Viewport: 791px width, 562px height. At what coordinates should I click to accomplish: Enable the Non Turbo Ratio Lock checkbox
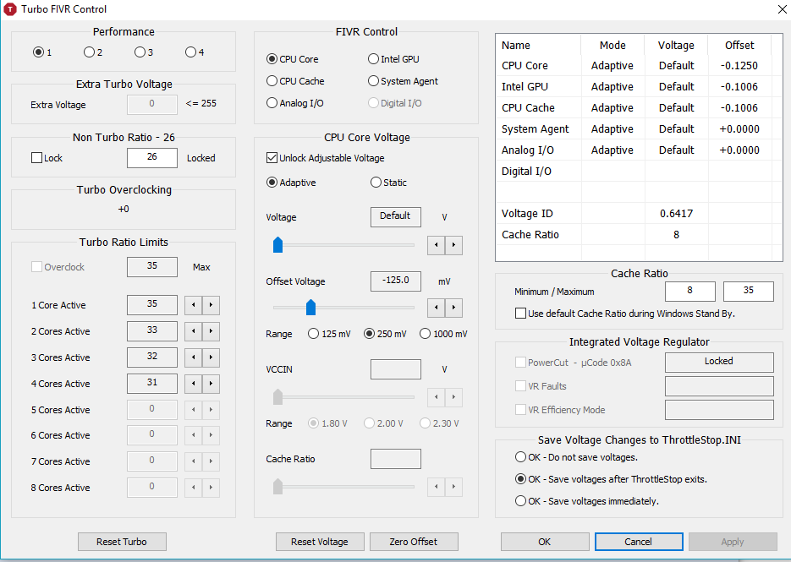click(36, 158)
